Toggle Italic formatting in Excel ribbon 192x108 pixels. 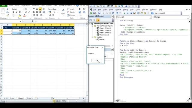(x=16, y=12)
